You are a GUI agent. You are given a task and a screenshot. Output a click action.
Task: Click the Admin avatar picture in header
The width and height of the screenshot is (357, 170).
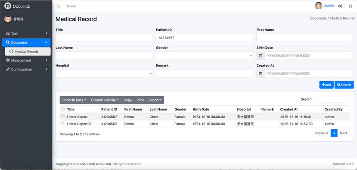(319, 6)
